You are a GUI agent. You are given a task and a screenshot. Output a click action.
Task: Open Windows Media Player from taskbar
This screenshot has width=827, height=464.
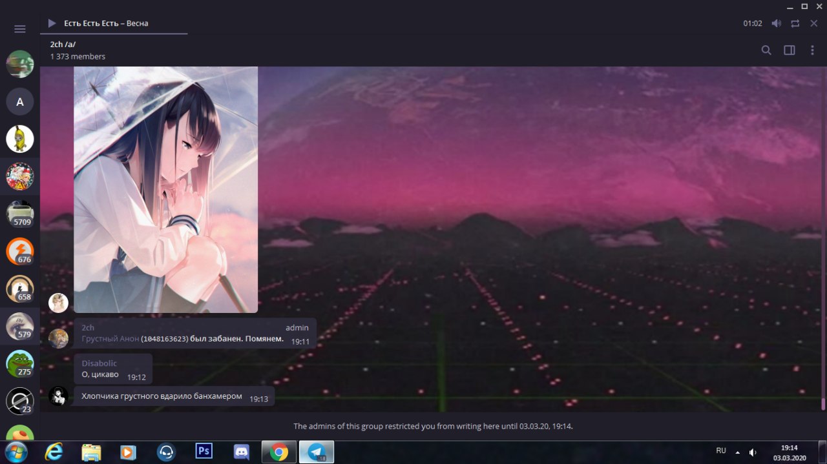[x=129, y=452]
